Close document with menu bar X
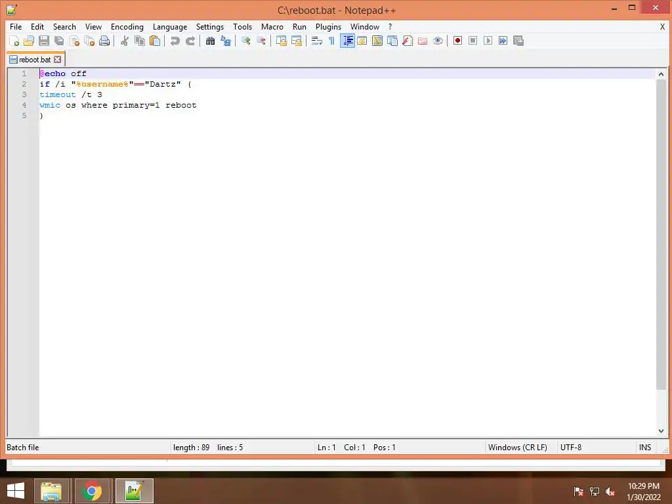Screen dimensions: 672x504 (x=662, y=26)
